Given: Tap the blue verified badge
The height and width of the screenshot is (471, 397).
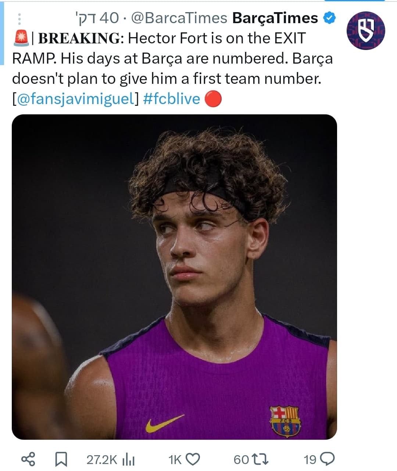Looking at the screenshot, I should [x=329, y=18].
